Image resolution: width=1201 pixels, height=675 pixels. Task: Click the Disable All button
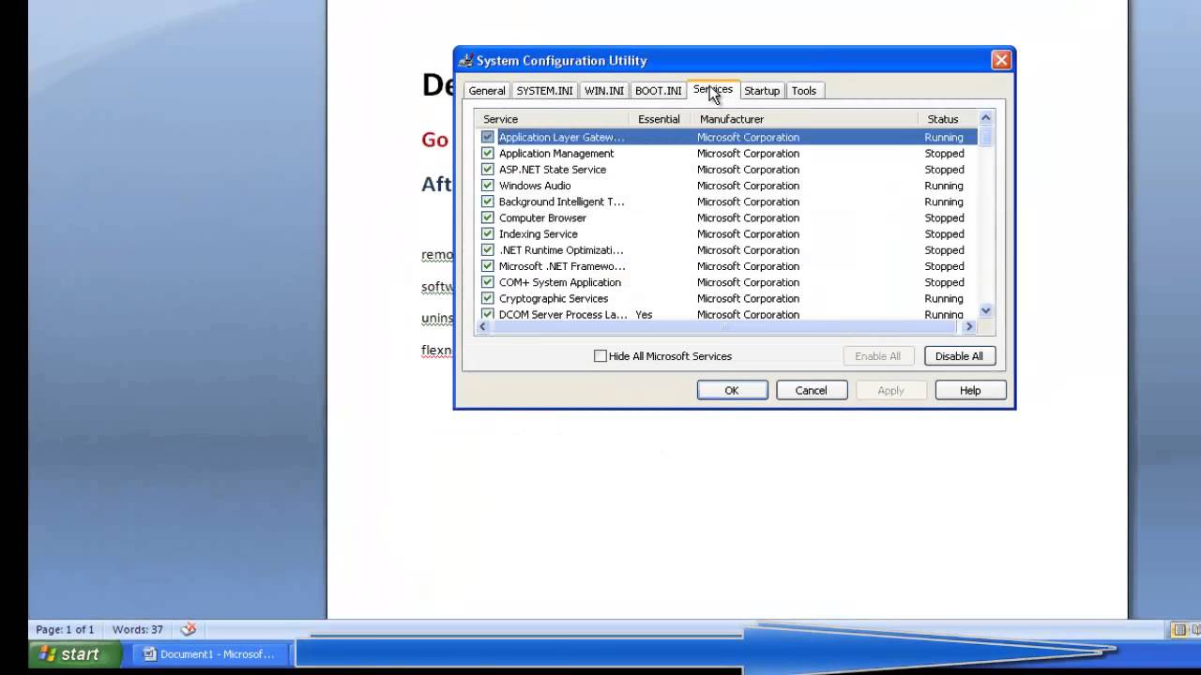(x=959, y=356)
